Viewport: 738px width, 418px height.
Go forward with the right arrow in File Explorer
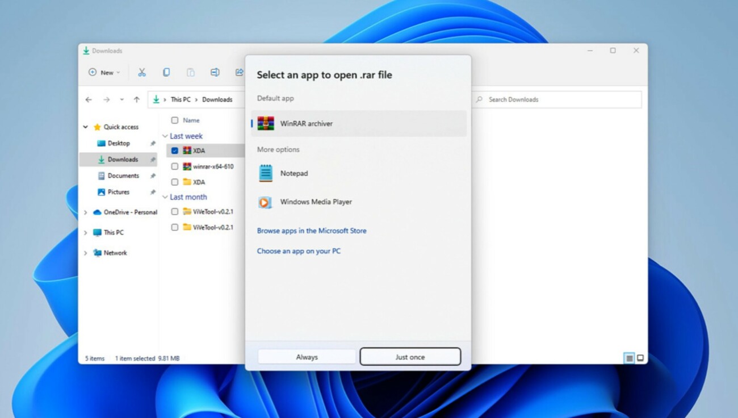point(106,99)
